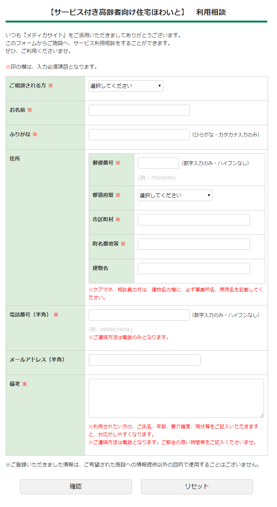Focus the 建物名 building name field

(x=194, y=268)
